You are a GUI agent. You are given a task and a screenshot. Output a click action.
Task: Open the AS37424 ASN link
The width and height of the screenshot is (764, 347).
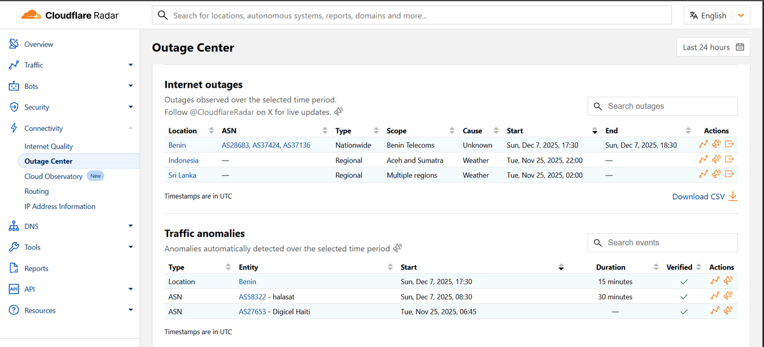(x=266, y=145)
